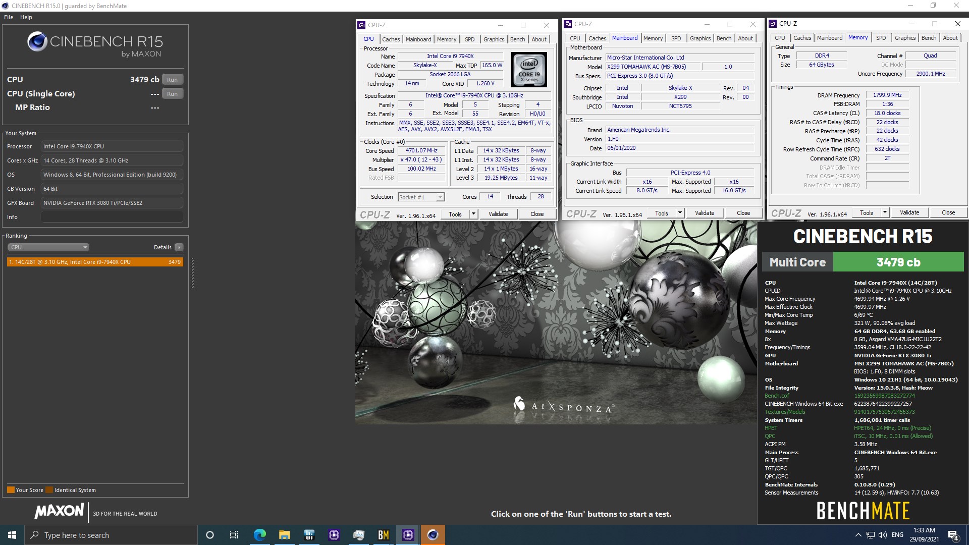Screen dimensions: 969x545
Task: Click the GFX Board RTX 3080 Ti field
Action: (x=112, y=203)
